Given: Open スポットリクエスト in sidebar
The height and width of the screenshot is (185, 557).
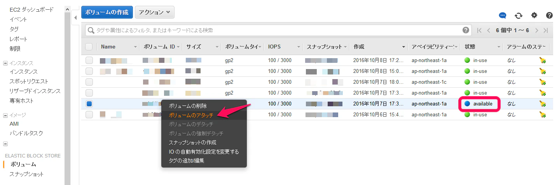Looking at the screenshot, I should pos(29,81).
